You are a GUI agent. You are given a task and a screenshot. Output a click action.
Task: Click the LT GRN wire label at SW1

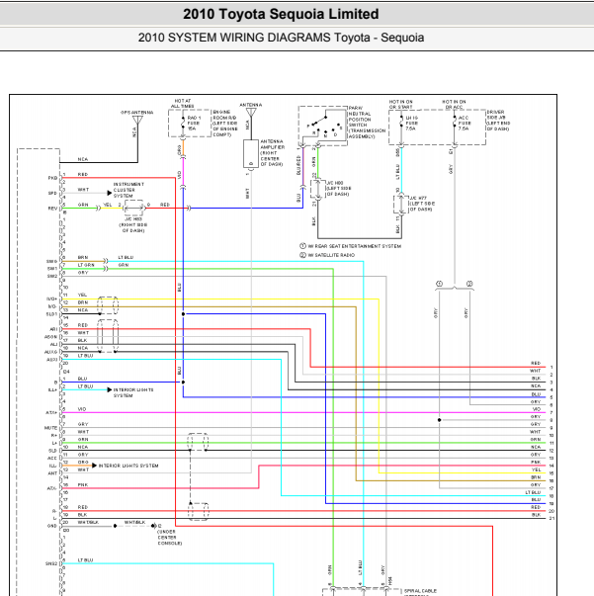[86, 265]
